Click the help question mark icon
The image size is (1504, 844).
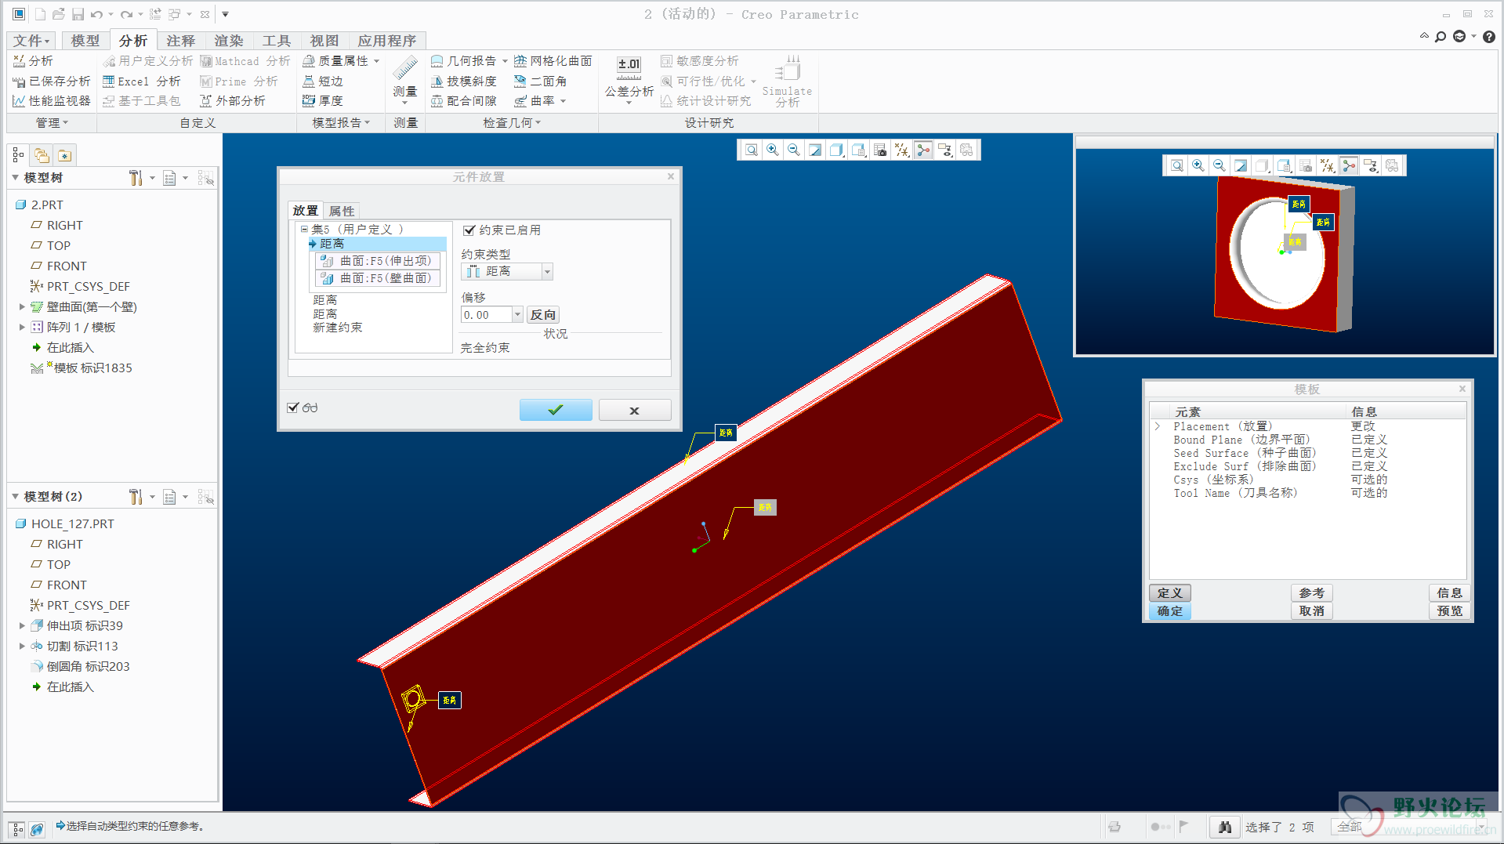[1488, 37]
